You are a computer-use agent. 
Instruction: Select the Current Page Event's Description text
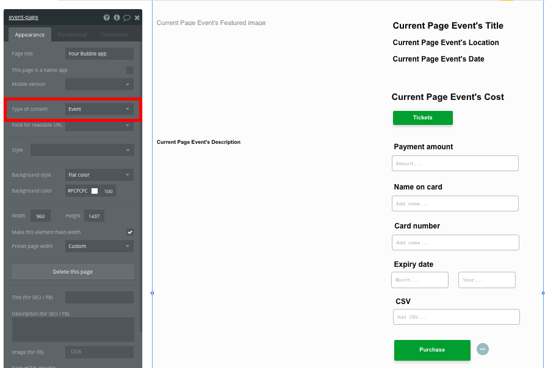198,142
